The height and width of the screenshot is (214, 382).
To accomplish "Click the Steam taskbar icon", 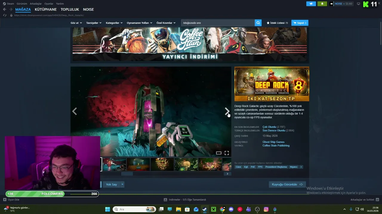I will click(x=205, y=209).
